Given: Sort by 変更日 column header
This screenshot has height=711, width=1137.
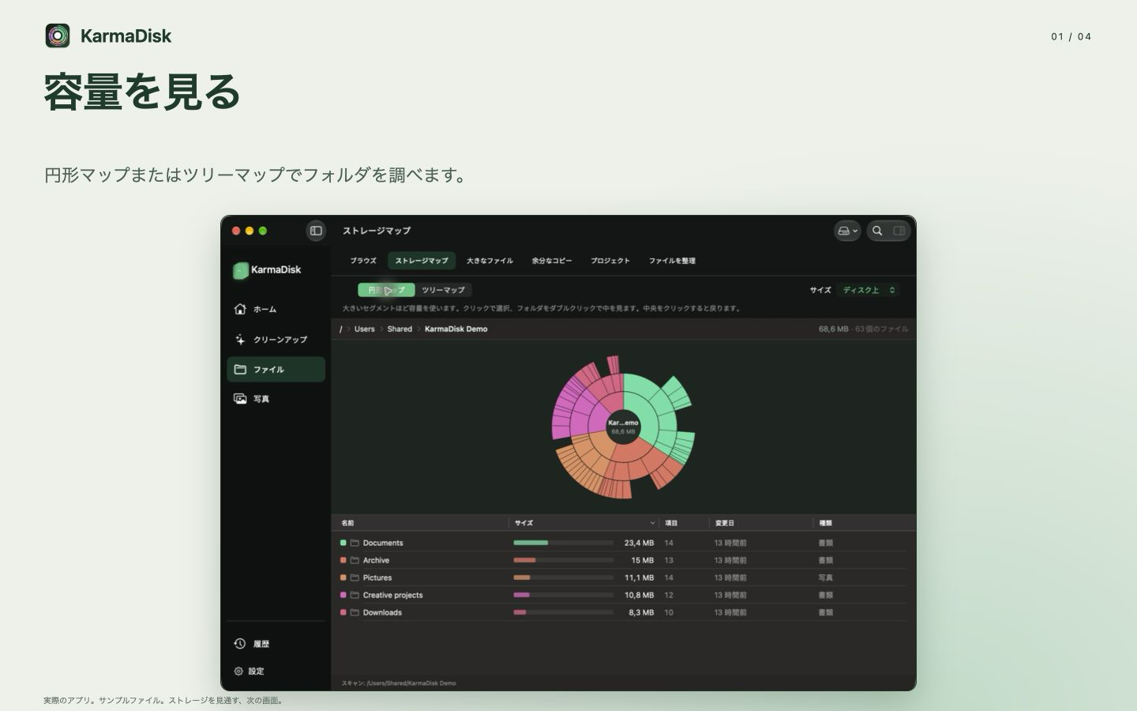Looking at the screenshot, I should point(725,523).
